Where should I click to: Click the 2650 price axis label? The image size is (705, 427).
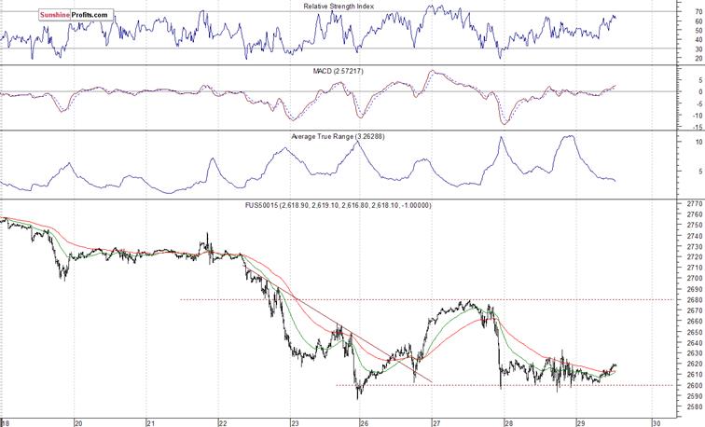point(695,332)
